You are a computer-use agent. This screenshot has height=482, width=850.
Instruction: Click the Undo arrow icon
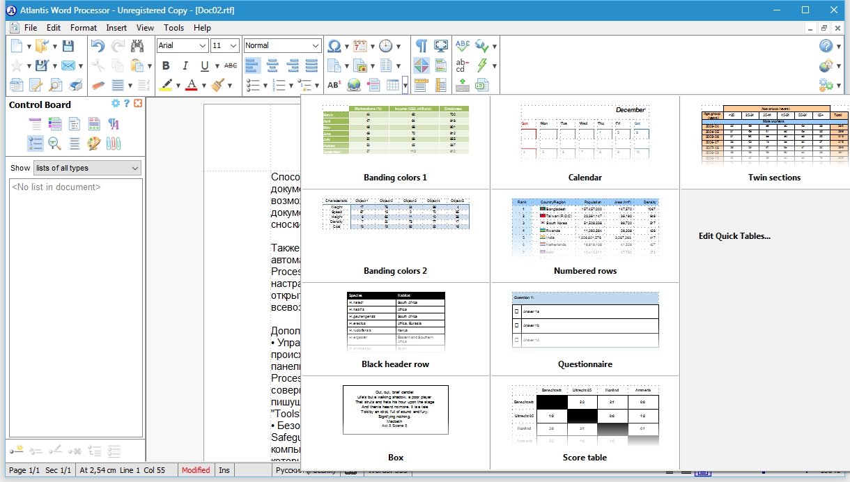pyautogui.click(x=98, y=46)
